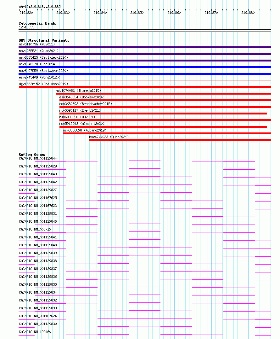Open transcript CACNA1C|NM_001129841
Screen dimensions: 280x339
coord(38,237)
